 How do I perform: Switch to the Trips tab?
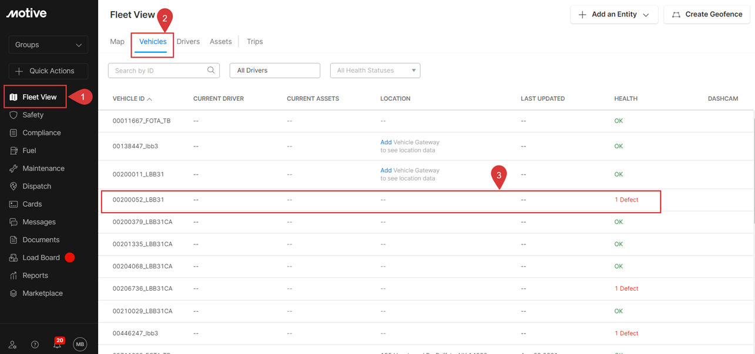(254, 42)
